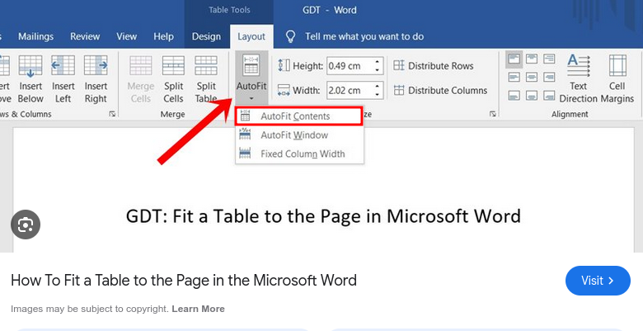
Task: Click the Visit button
Action: [598, 281]
